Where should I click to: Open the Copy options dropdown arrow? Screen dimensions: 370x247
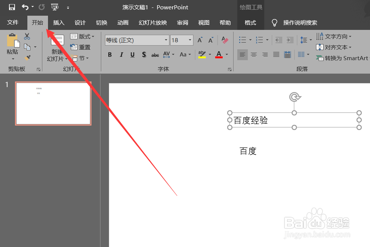(x=35, y=47)
